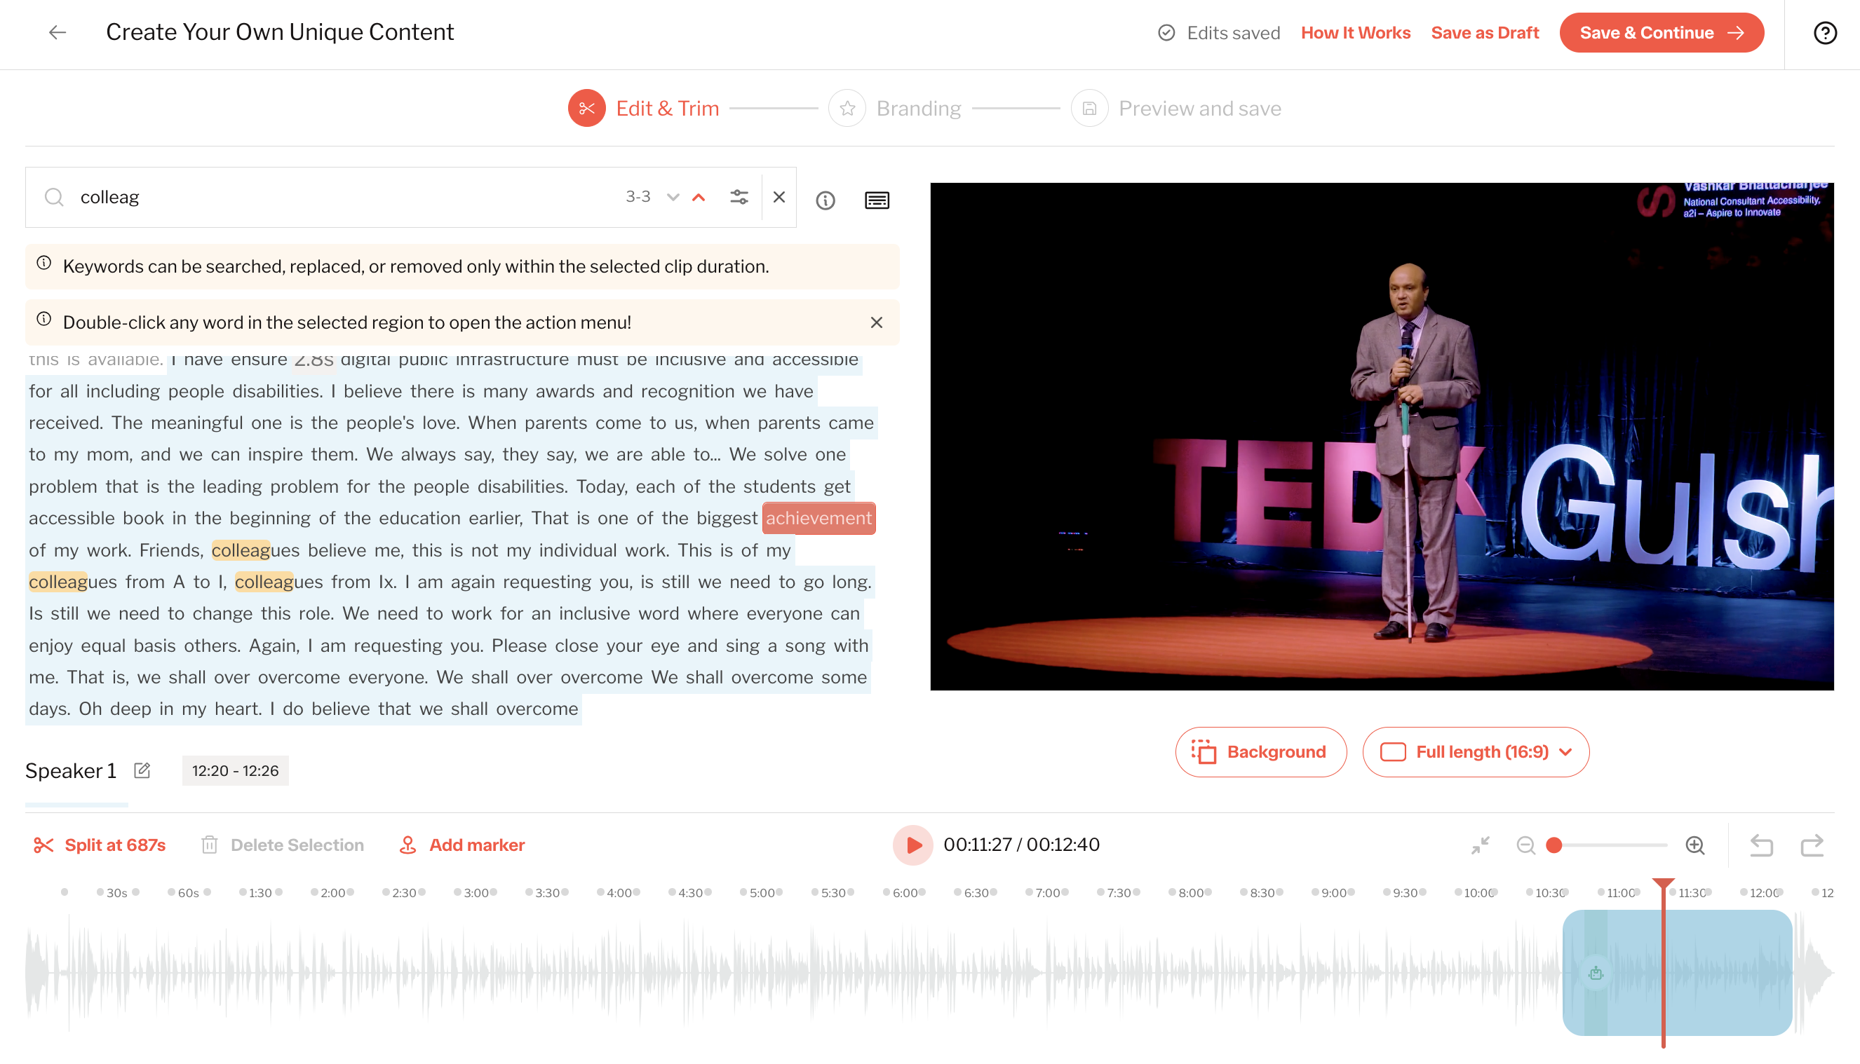Click the 2.8s pause marker in transcript

coord(314,360)
